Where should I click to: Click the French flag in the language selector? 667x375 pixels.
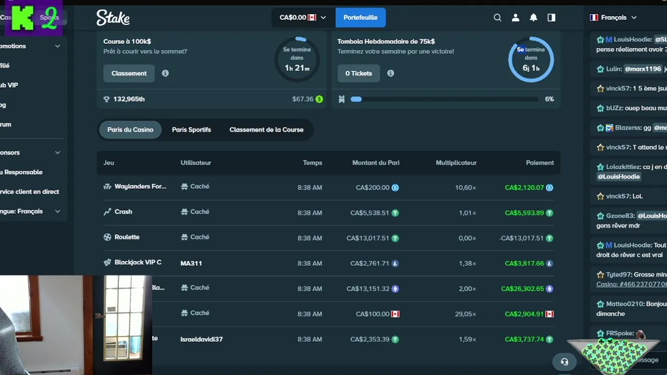click(x=594, y=18)
